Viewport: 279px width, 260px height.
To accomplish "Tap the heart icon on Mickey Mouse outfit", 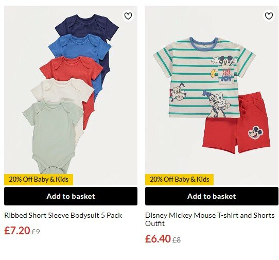I will point(269,16).
